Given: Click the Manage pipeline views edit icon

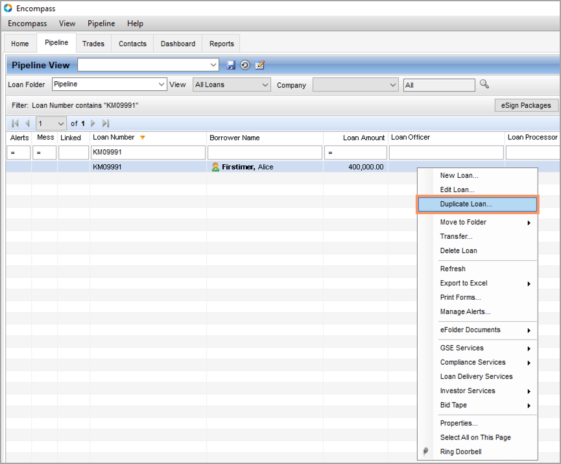Looking at the screenshot, I should [x=260, y=65].
